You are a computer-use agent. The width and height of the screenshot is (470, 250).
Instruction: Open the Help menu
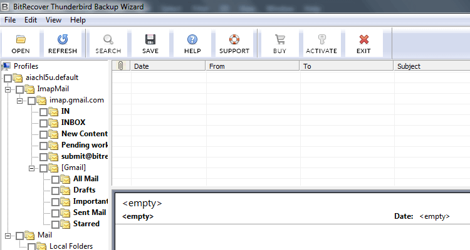pos(78,20)
